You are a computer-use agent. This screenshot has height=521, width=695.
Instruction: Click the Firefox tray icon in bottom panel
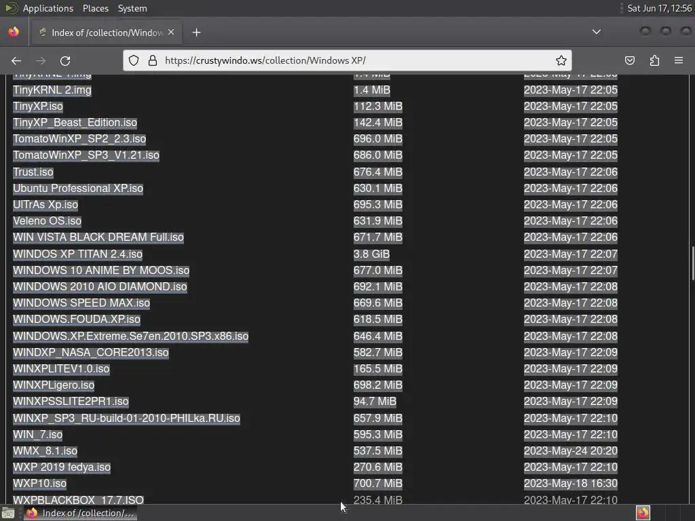point(643,513)
